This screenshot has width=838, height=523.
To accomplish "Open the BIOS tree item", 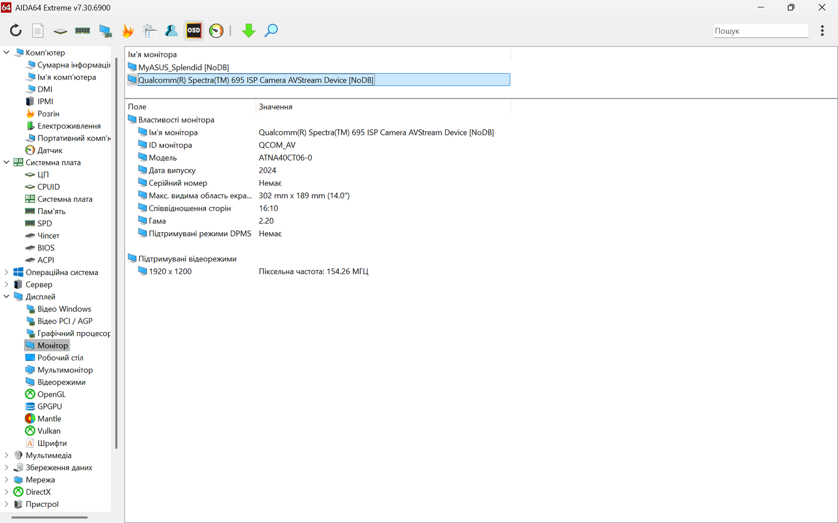I will click(40, 248).
